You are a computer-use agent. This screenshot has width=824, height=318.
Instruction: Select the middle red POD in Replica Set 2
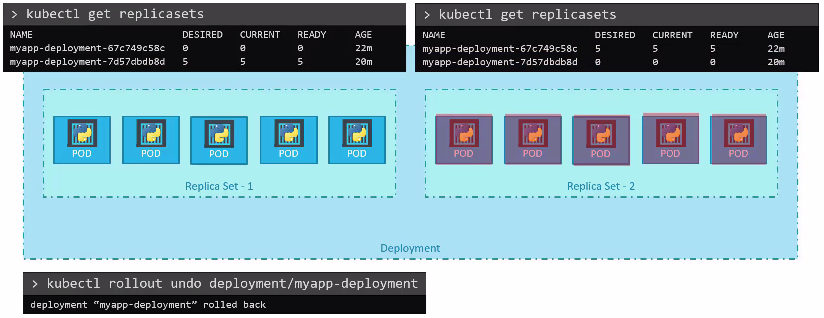point(601,140)
